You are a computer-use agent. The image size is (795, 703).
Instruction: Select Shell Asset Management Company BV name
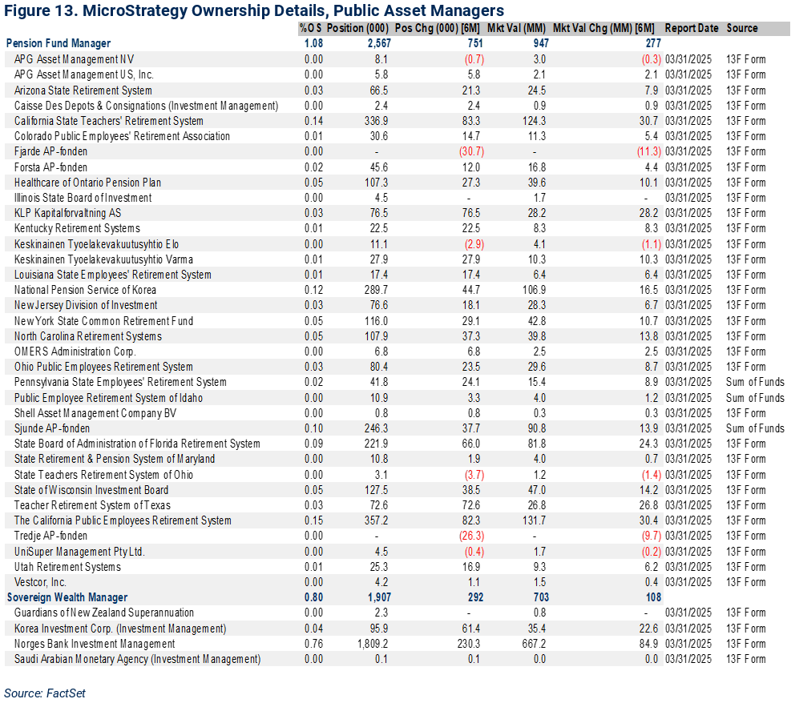tap(95, 413)
